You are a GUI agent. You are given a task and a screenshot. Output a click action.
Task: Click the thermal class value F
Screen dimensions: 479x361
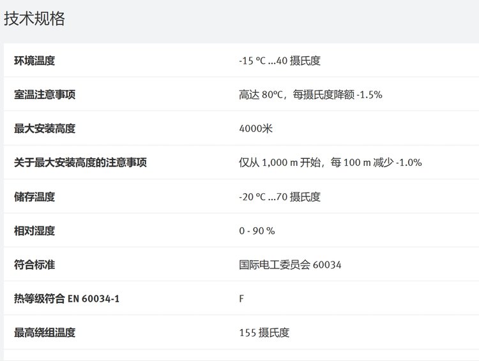[241, 298]
